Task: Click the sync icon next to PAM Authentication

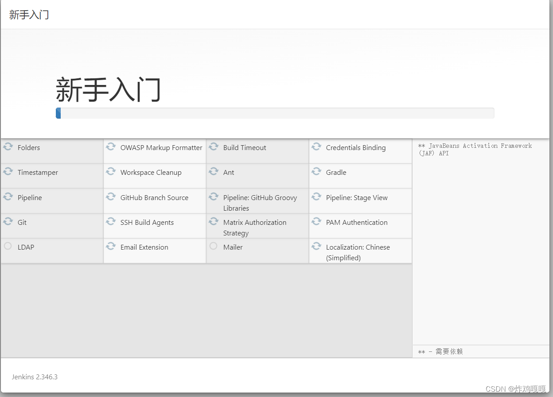Action: pyautogui.click(x=316, y=221)
